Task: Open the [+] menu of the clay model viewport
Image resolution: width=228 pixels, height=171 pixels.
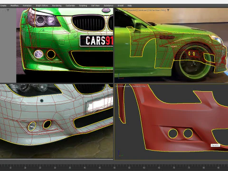Action: point(116,86)
